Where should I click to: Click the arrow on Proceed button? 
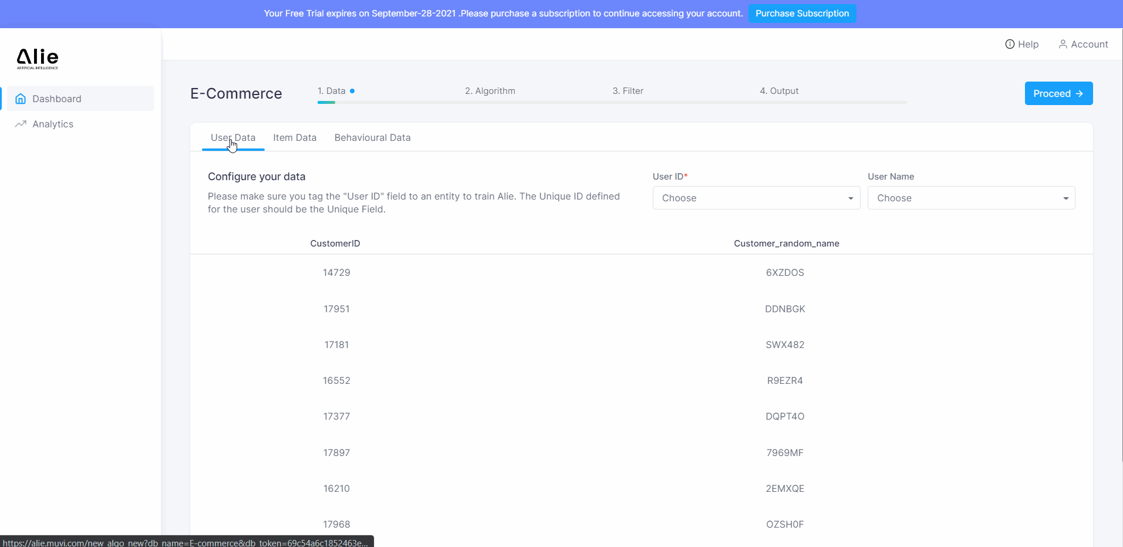tap(1079, 94)
